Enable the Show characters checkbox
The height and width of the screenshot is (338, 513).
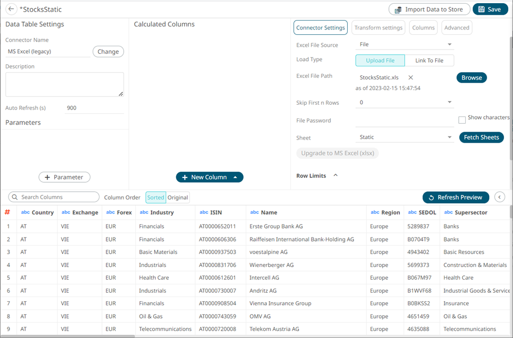point(462,120)
